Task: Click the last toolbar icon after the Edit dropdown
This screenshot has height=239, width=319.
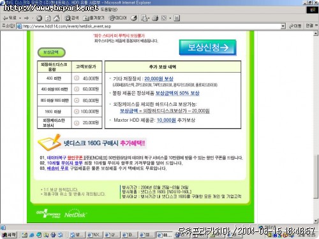Action: [x=177, y=18]
